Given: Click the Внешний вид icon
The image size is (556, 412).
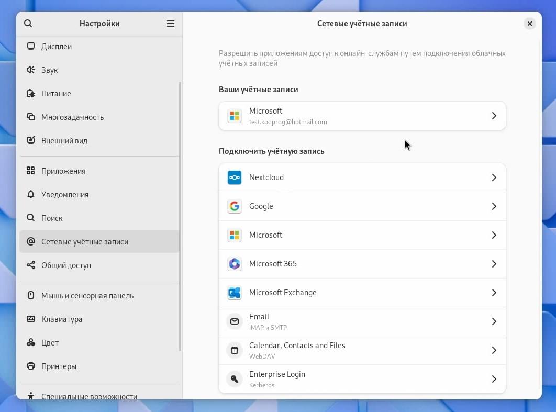Looking at the screenshot, I should (x=31, y=140).
